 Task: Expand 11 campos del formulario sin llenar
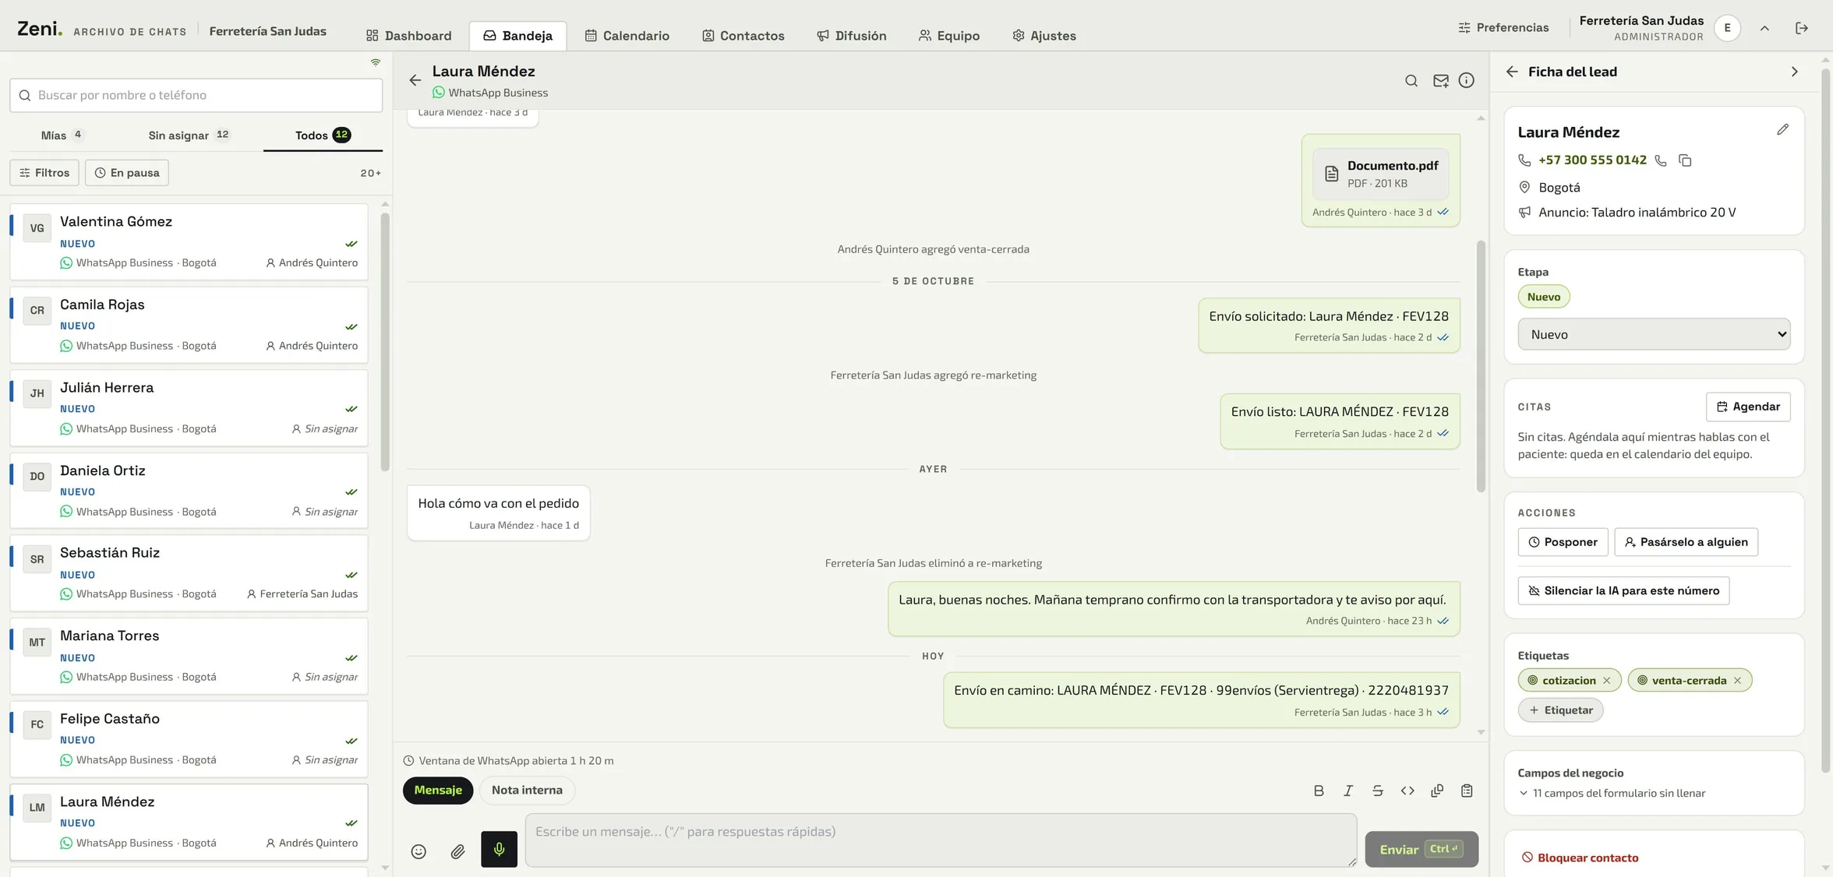point(1612,793)
